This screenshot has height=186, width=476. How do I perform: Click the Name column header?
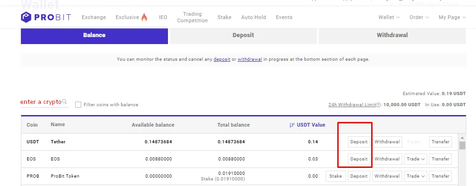(x=58, y=125)
